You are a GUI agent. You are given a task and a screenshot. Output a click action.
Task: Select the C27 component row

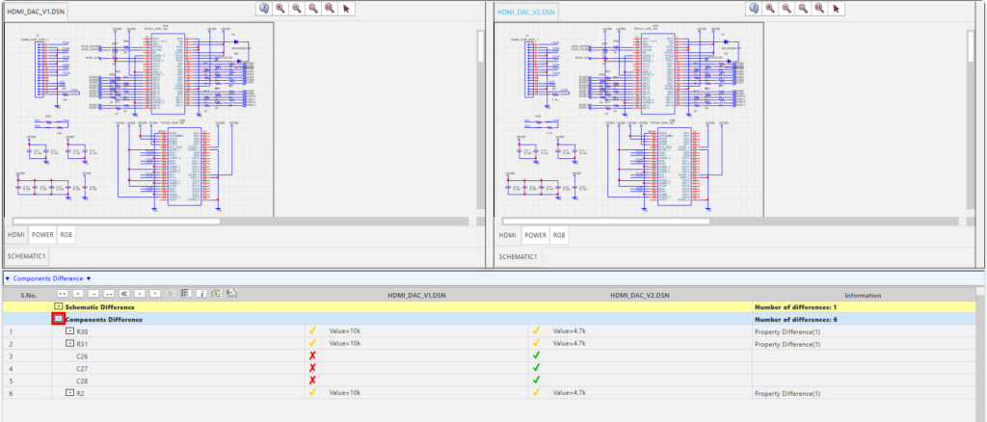(82, 368)
